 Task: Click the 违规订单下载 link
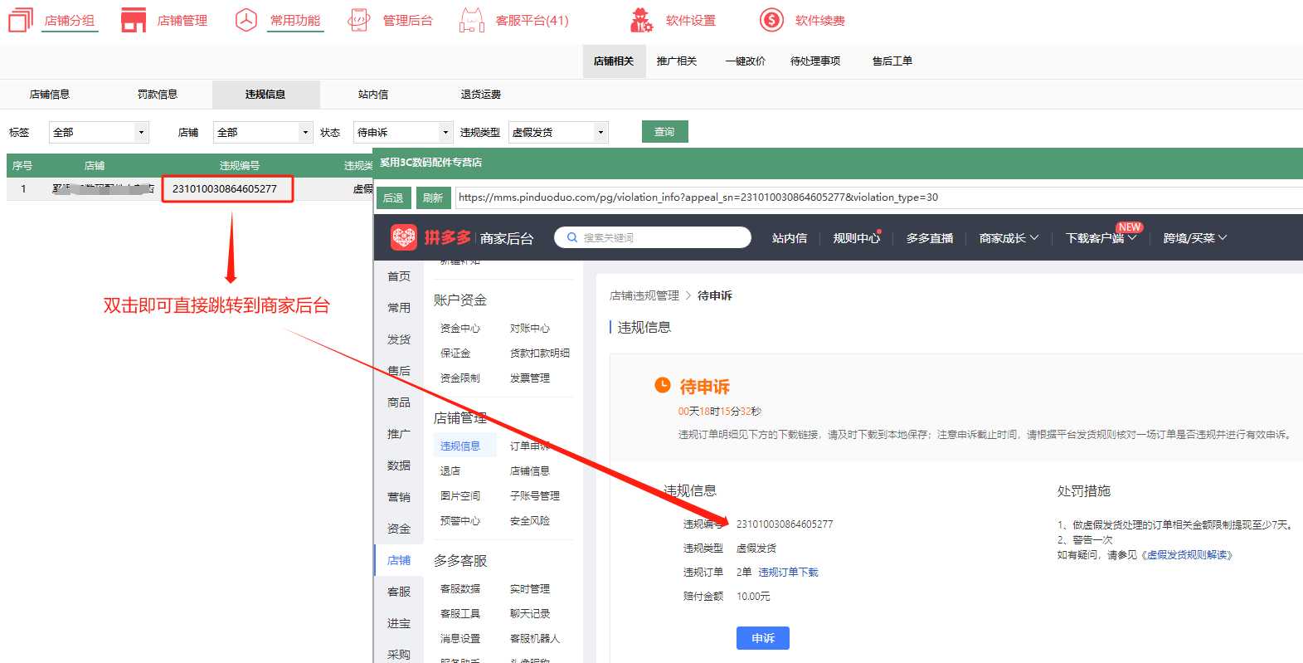coord(788,573)
